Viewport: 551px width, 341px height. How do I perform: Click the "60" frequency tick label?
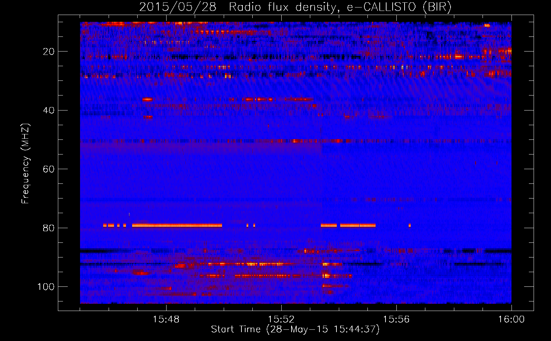pos(49,169)
